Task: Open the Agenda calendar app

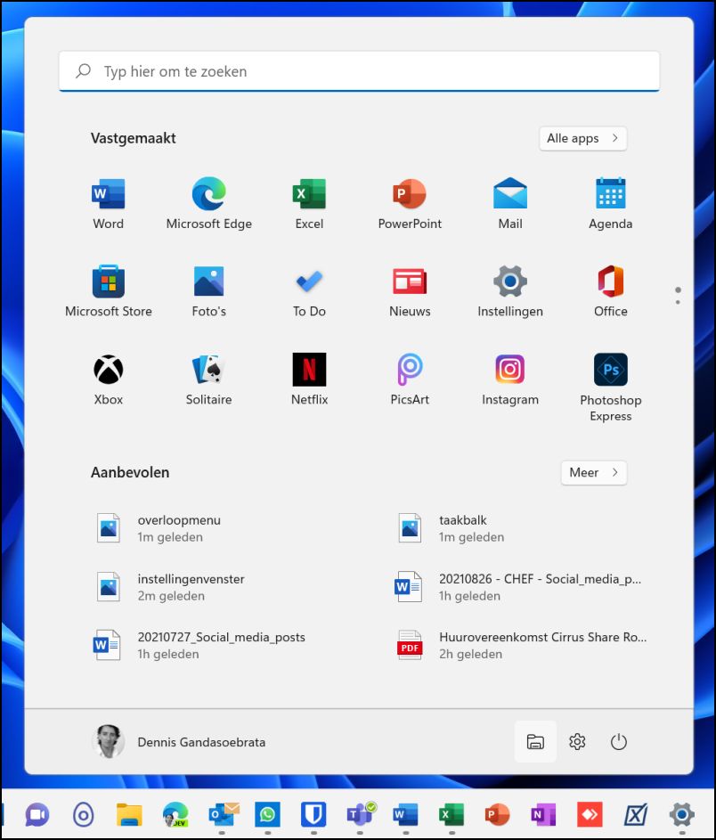Action: 611,204
